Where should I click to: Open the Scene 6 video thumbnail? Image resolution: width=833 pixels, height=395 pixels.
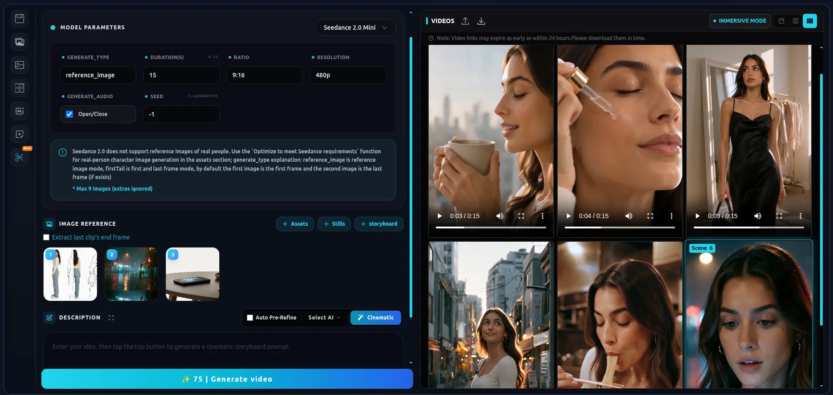tap(749, 315)
